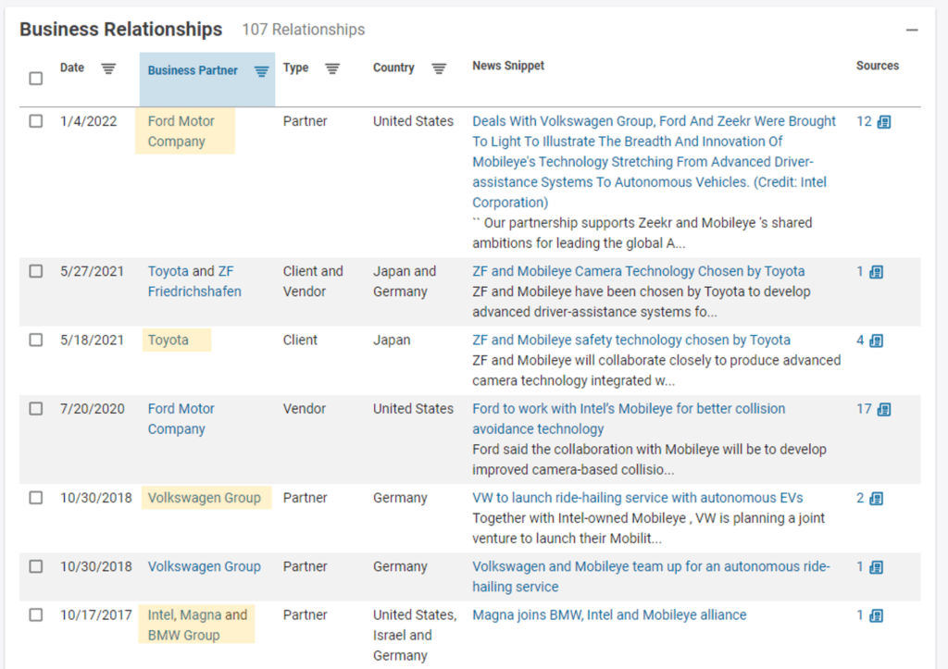Click the '107 Relationships' count text
The image size is (948, 669).
click(304, 30)
